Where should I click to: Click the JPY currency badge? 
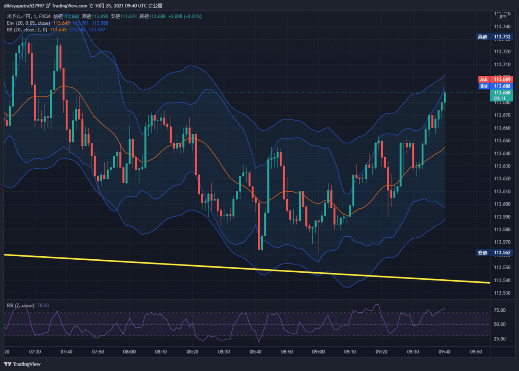click(x=502, y=16)
